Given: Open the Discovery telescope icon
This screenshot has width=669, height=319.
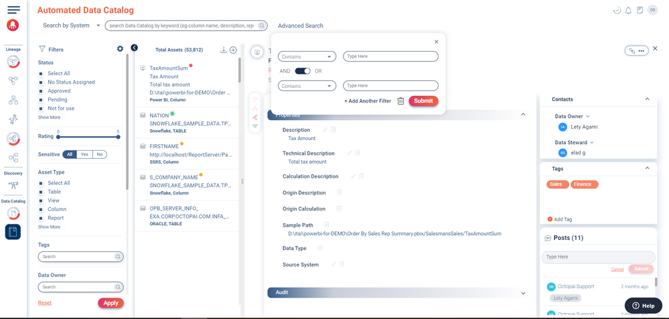Looking at the screenshot, I should point(13,185).
